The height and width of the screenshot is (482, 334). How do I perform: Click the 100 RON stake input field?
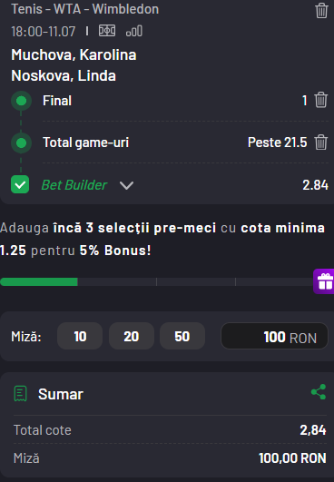(274, 336)
